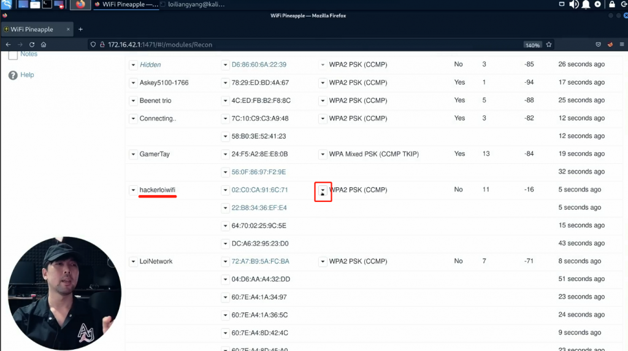628x351 pixels.
Task: Open the Notes sidebar item
Action: 28,54
